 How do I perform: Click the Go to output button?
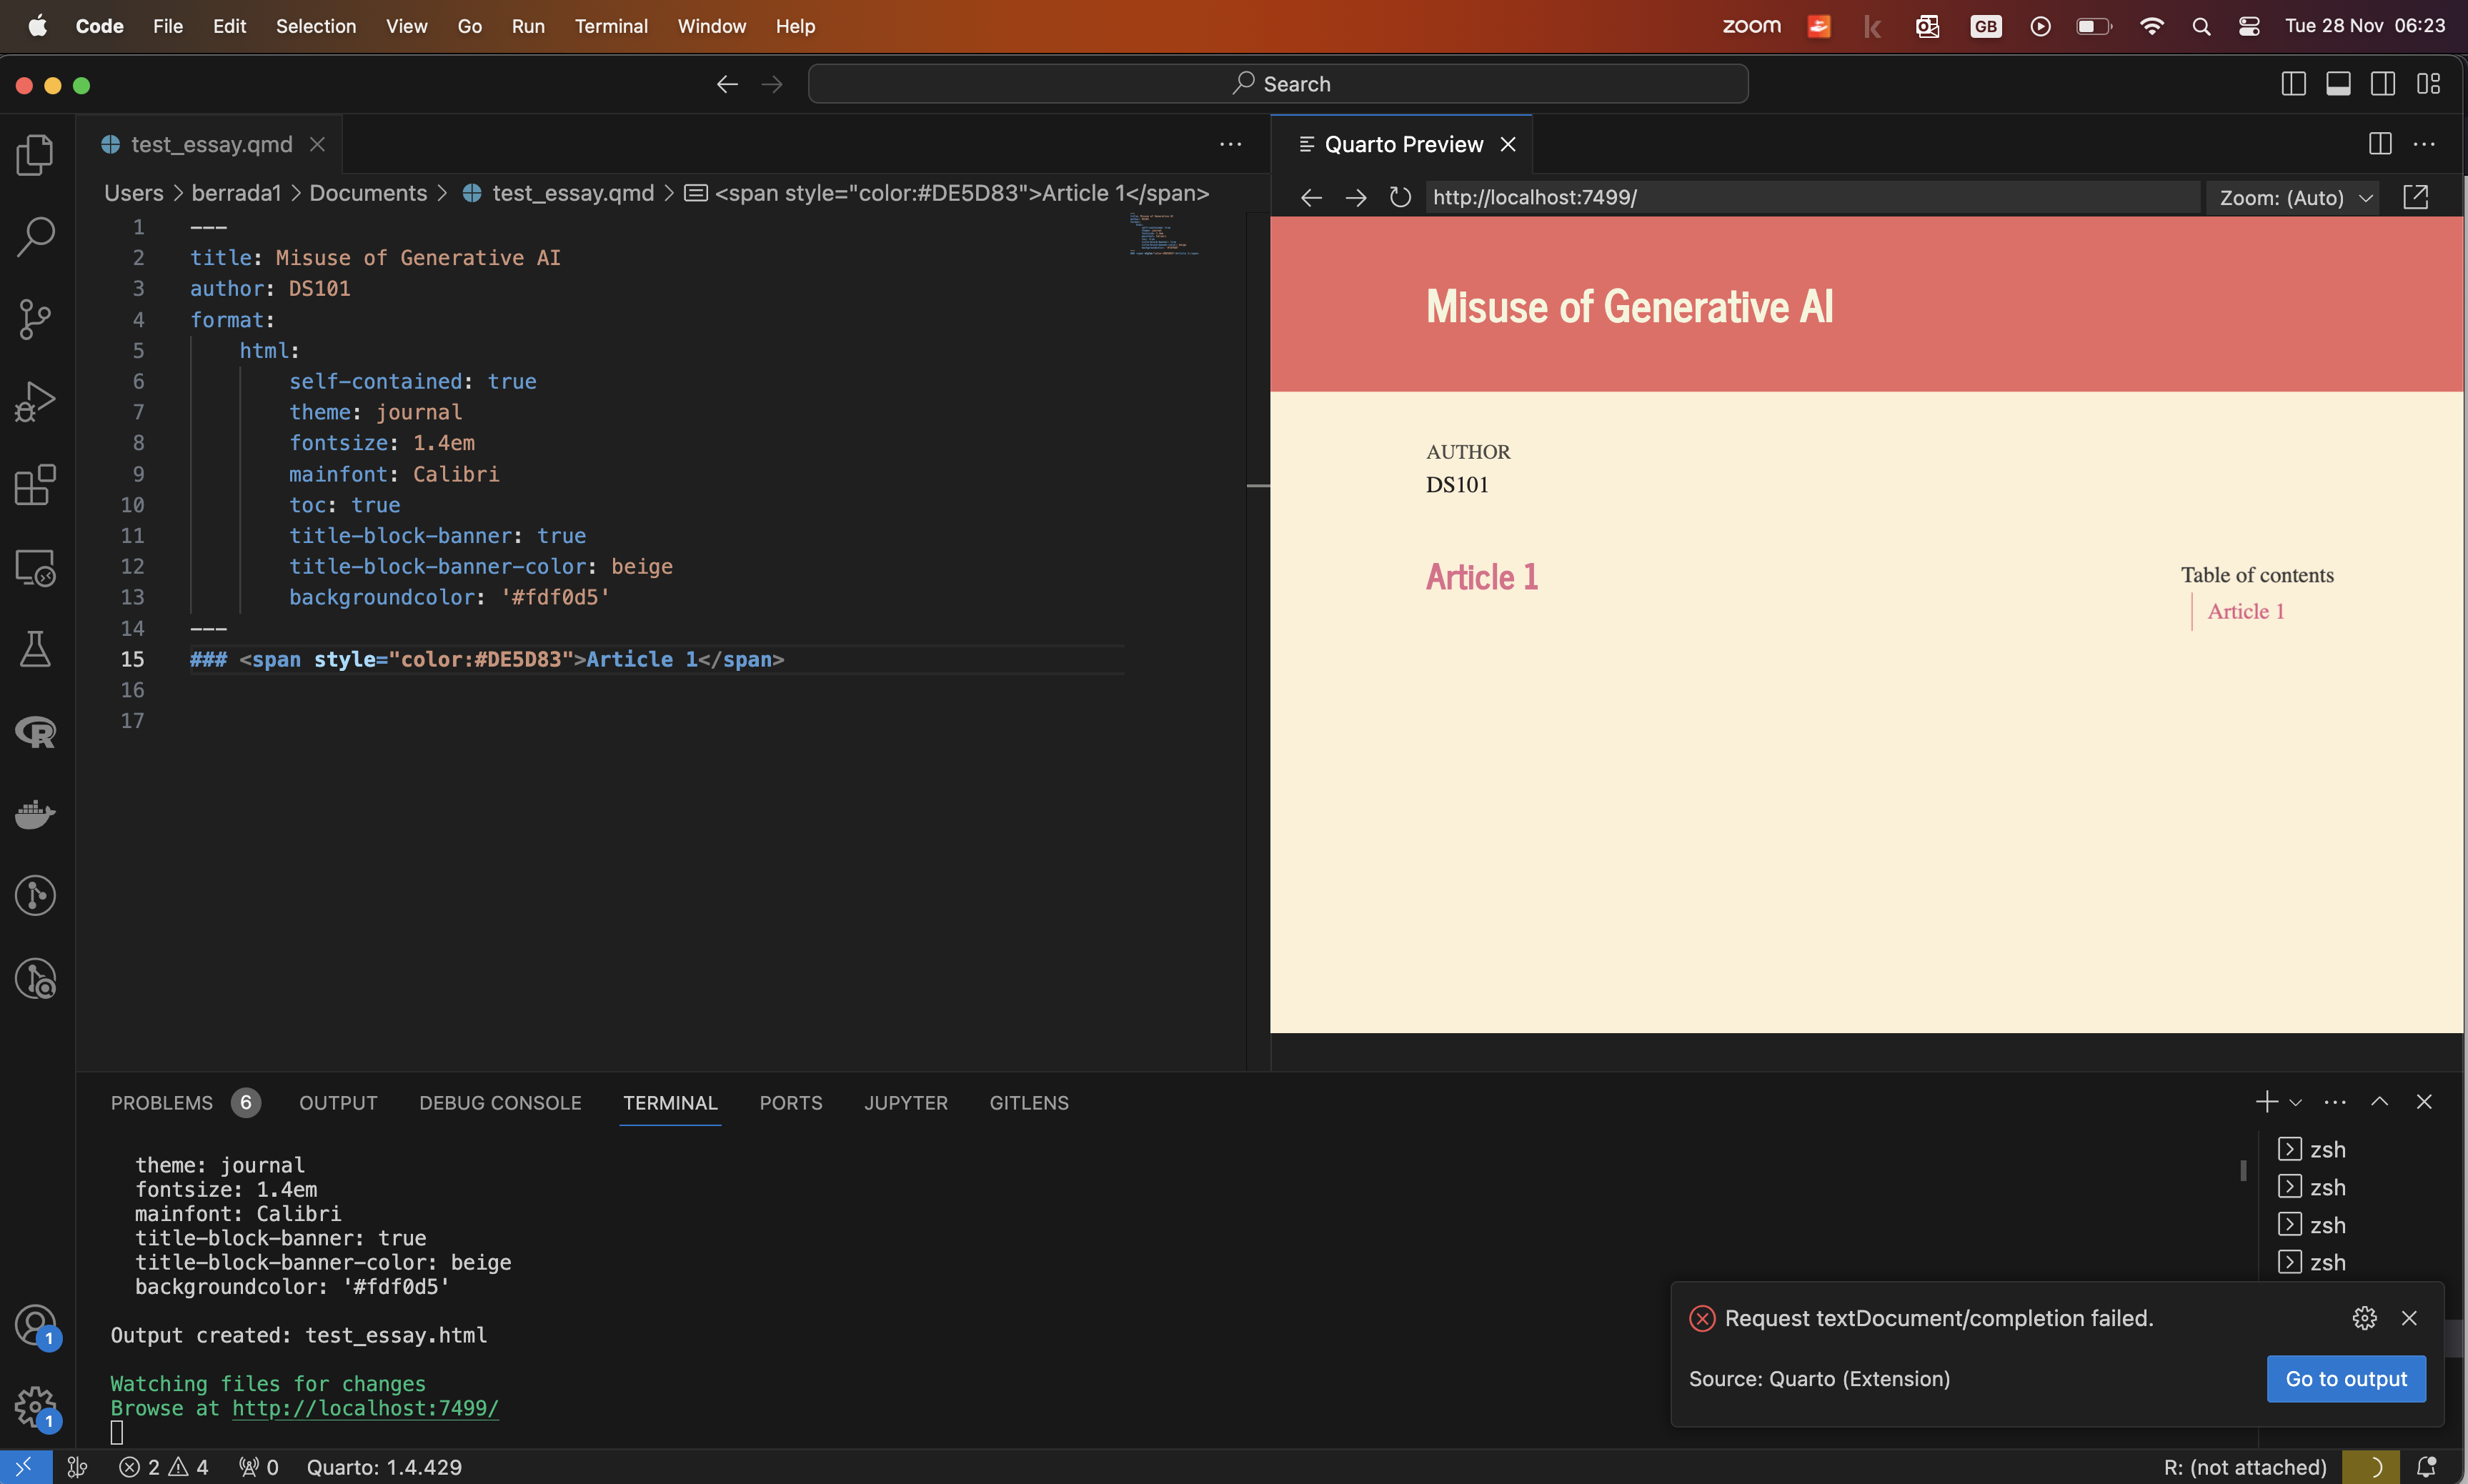coord(2345,1378)
